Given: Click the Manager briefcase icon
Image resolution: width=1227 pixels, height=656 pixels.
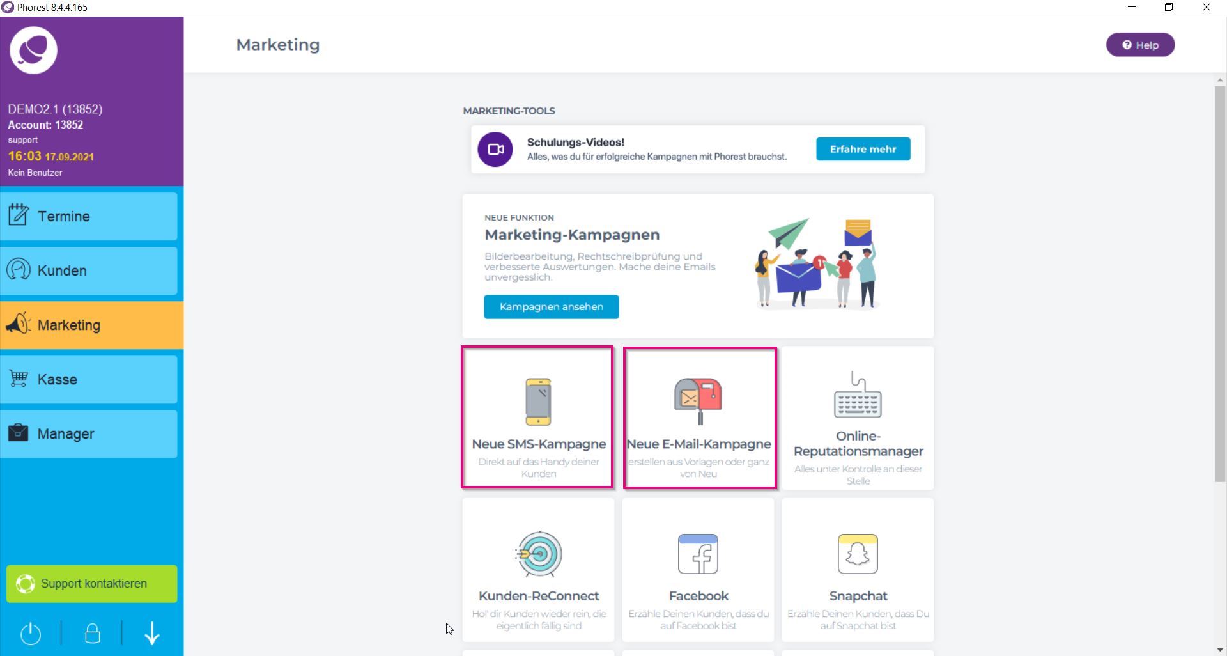Looking at the screenshot, I should pos(19,433).
